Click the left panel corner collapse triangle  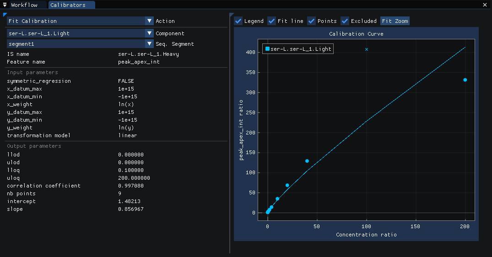(5, 15)
